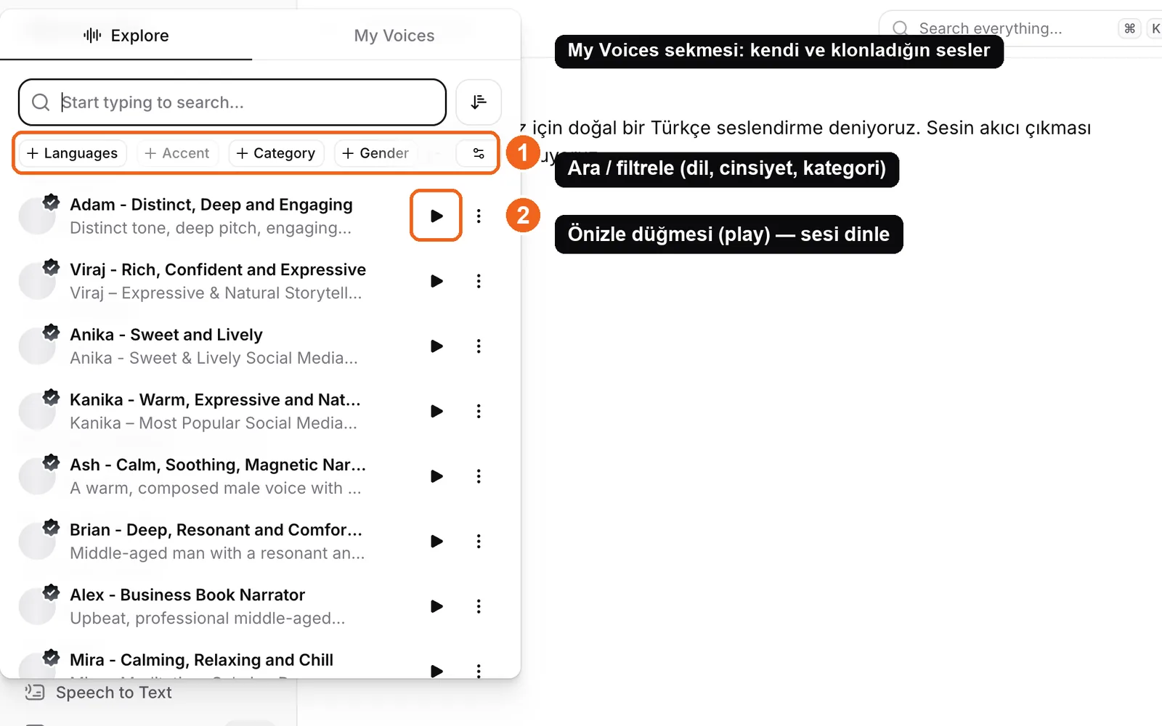Add a Category filter
The image size is (1162, 726).
[x=276, y=153]
